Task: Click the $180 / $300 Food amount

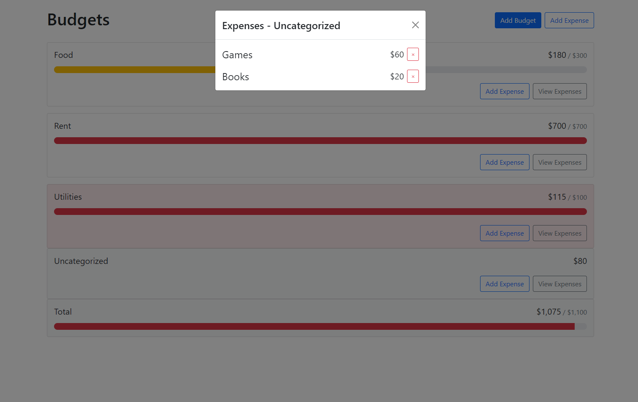Action: [x=567, y=55]
